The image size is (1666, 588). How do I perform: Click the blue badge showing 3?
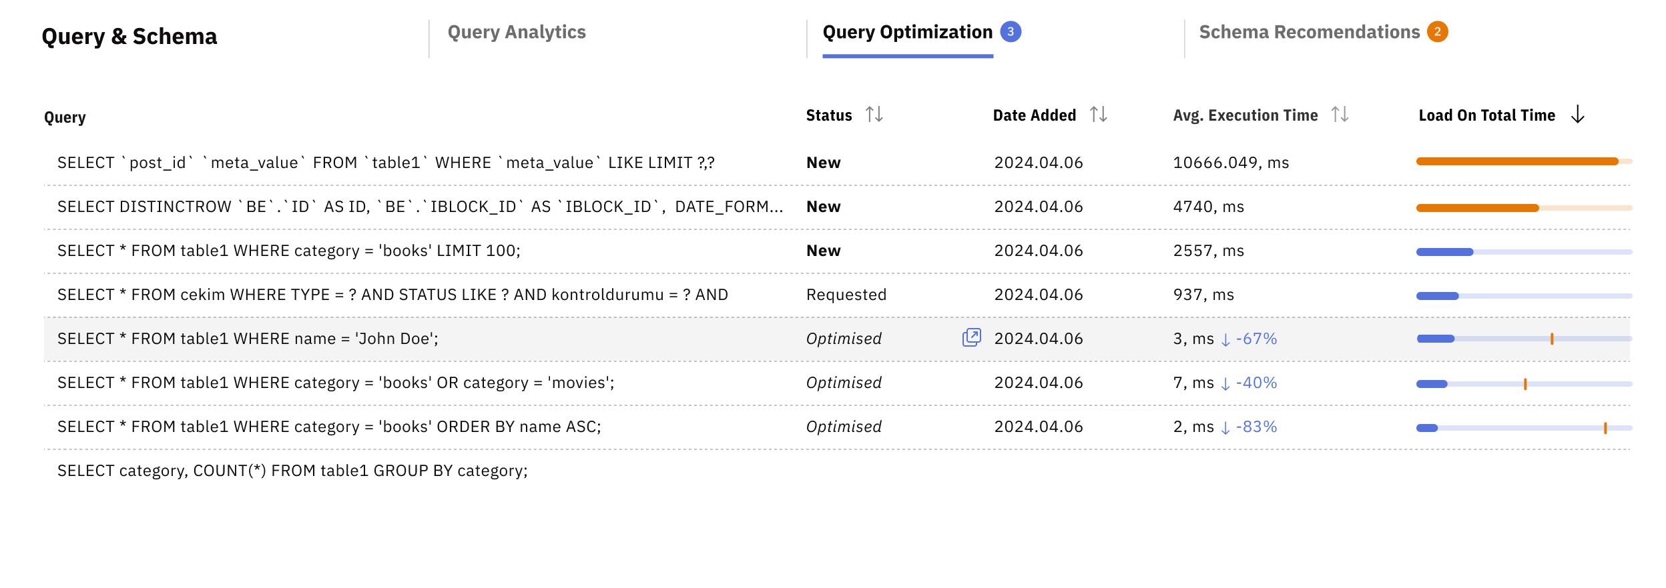1011,31
